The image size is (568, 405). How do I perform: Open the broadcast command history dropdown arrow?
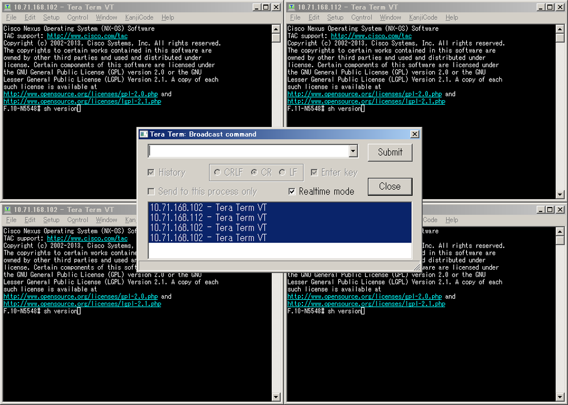click(x=353, y=151)
